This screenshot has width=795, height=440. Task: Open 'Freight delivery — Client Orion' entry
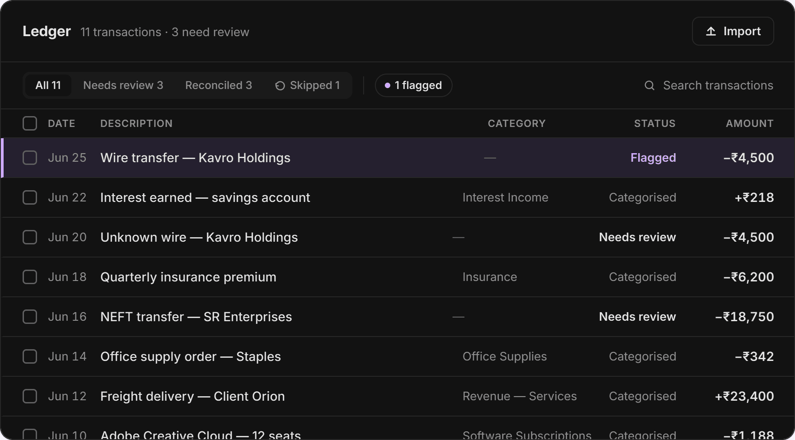coord(192,396)
